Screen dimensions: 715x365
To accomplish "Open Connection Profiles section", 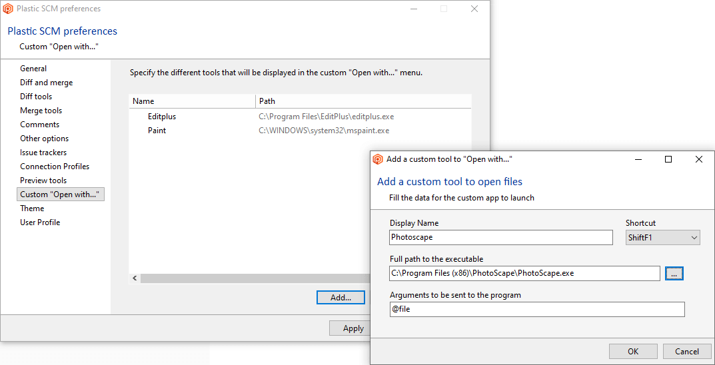I will (x=55, y=167).
